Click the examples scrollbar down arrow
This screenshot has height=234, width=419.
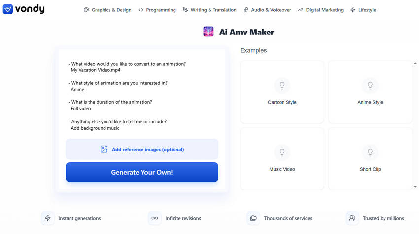click(x=415, y=187)
